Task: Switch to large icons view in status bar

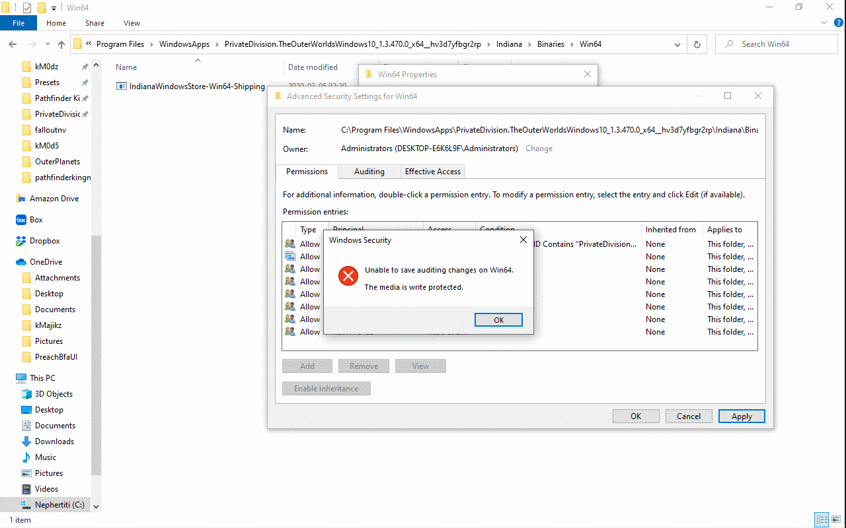Action: (835, 520)
